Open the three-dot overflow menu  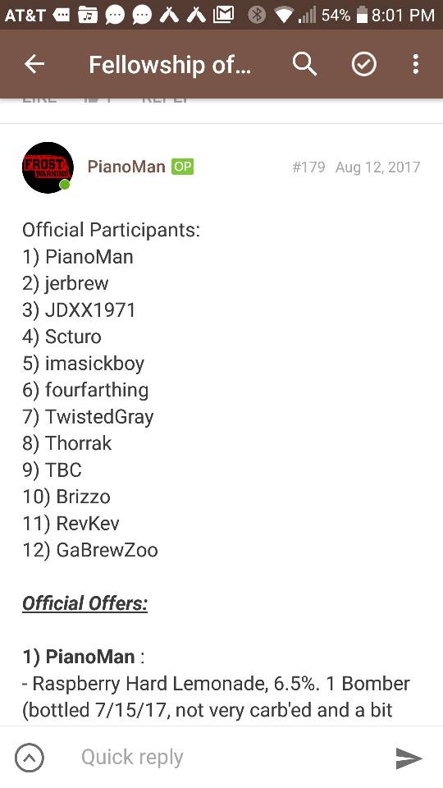[415, 64]
